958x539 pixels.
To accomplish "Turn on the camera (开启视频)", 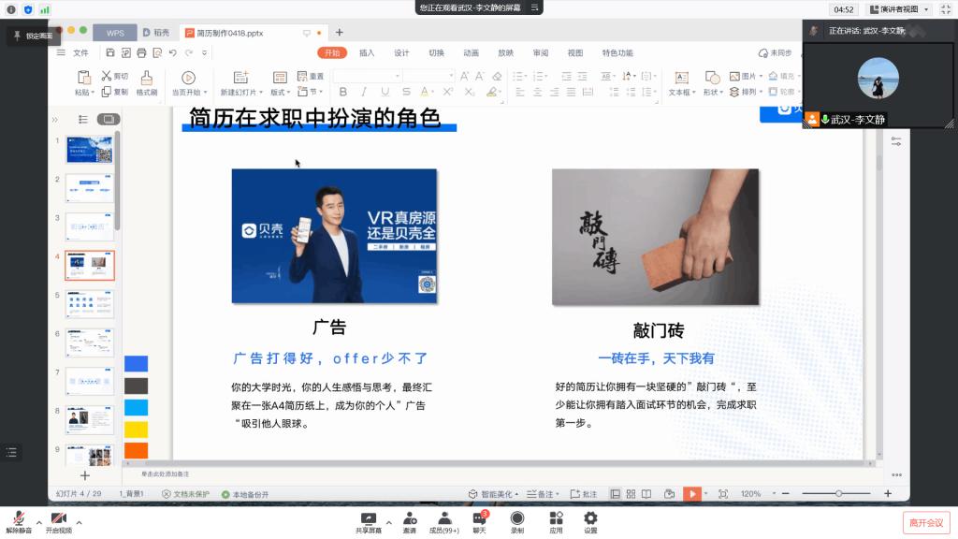I will pyautogui.click(x=58, y=518).
